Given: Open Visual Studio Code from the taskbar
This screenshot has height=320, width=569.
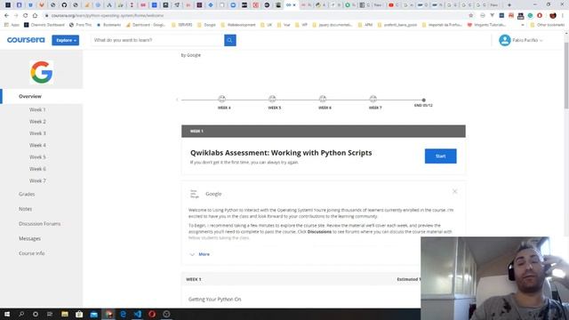Looking at the screenshot, I should 138,314.
